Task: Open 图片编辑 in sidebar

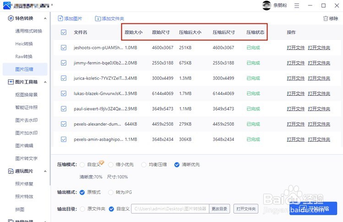Action: pos(24,146)
